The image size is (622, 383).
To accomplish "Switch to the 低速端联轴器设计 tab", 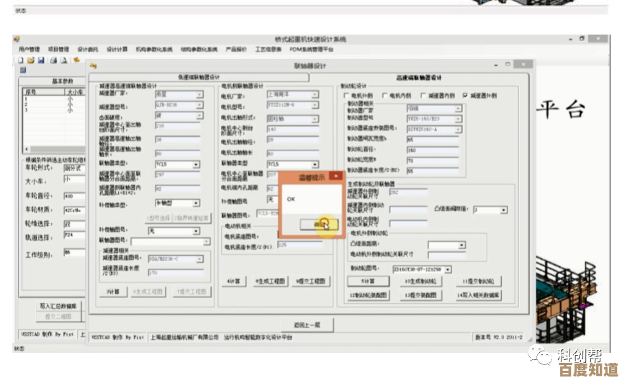I will point(199,77).
